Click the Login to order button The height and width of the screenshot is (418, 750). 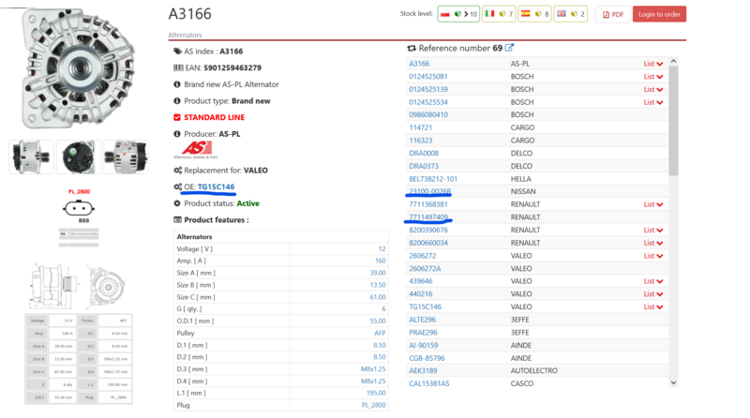pos(659,14)
